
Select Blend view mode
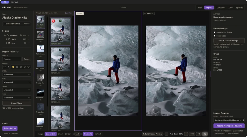pos(60,134)
